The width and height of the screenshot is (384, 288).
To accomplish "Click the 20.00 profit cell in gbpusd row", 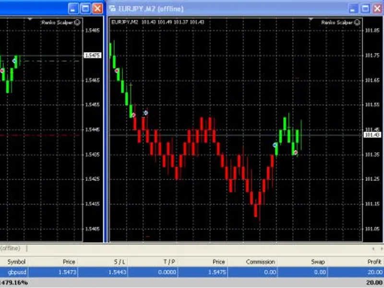I will pos(375,272).
